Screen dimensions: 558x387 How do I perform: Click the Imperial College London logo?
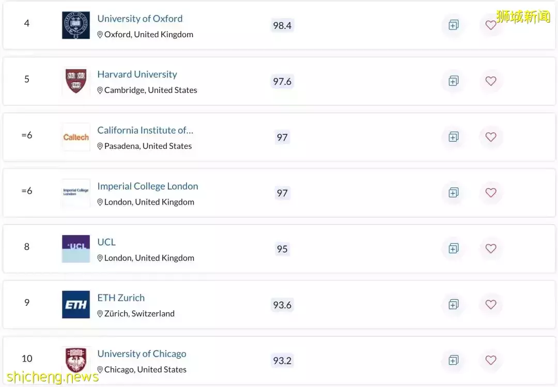coord(75,192)
